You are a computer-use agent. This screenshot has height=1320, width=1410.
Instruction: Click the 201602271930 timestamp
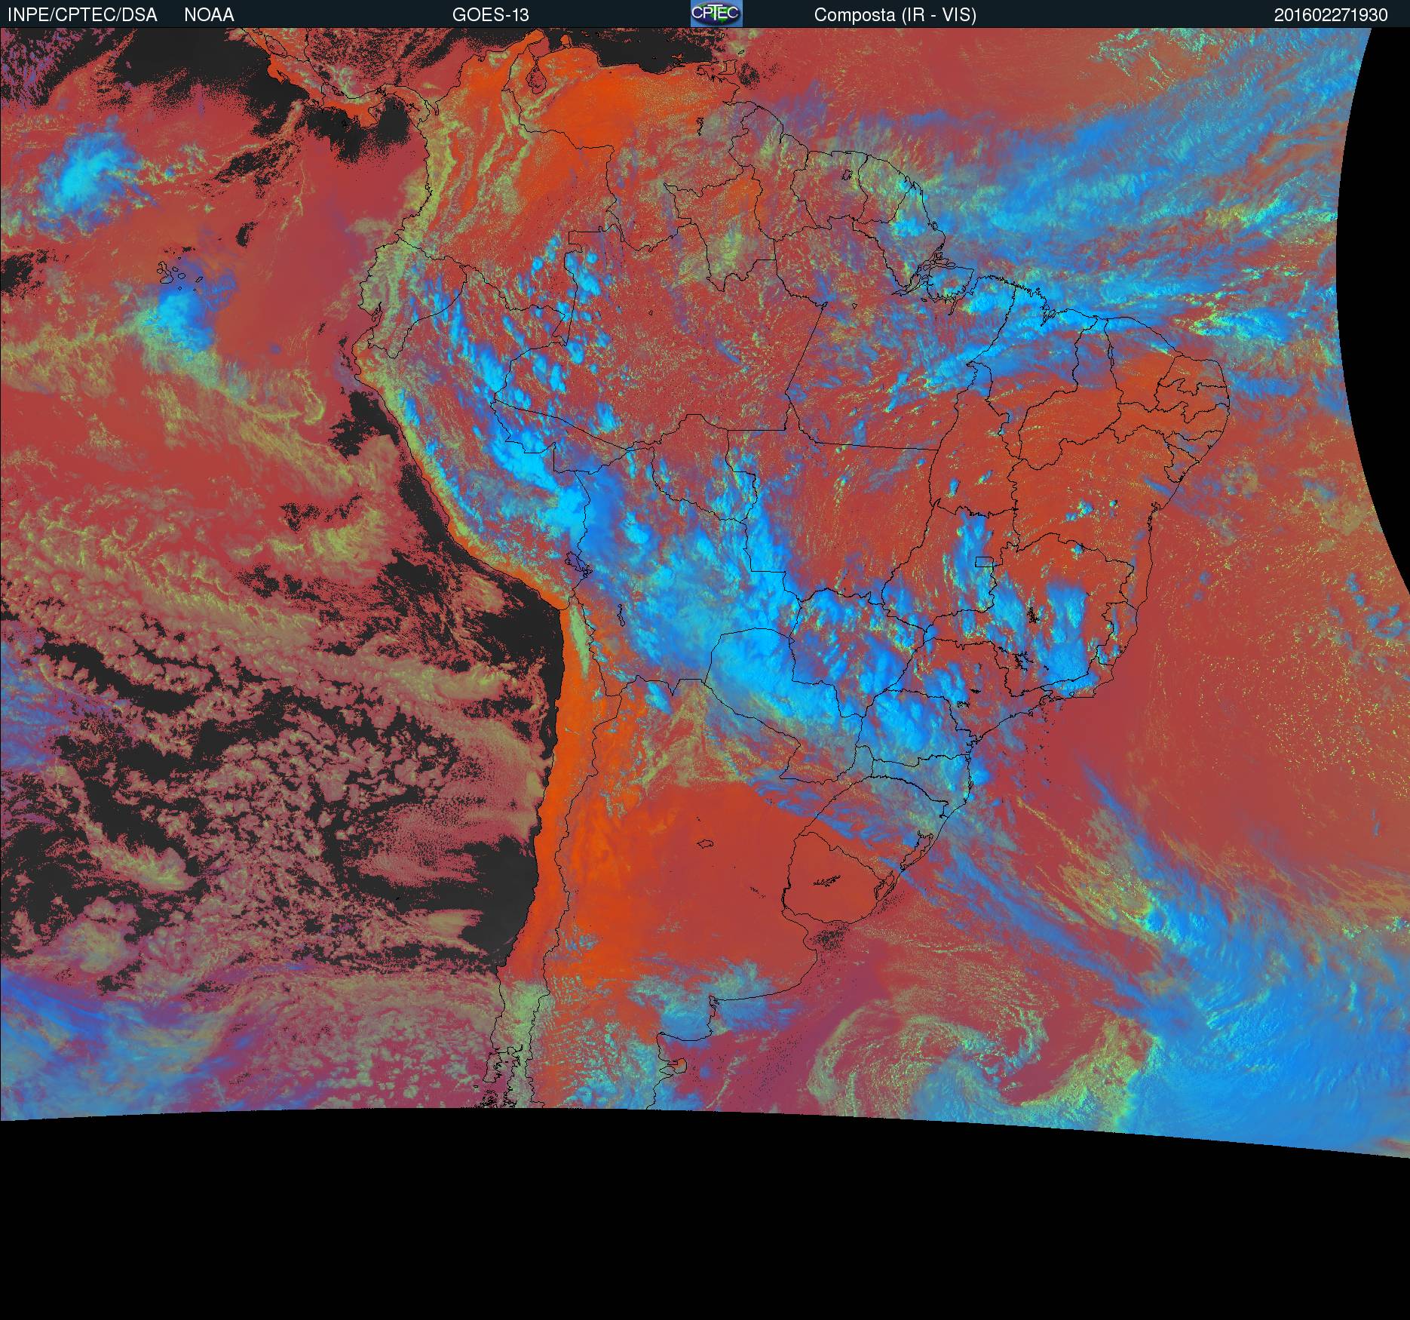tap(1331, 15)
